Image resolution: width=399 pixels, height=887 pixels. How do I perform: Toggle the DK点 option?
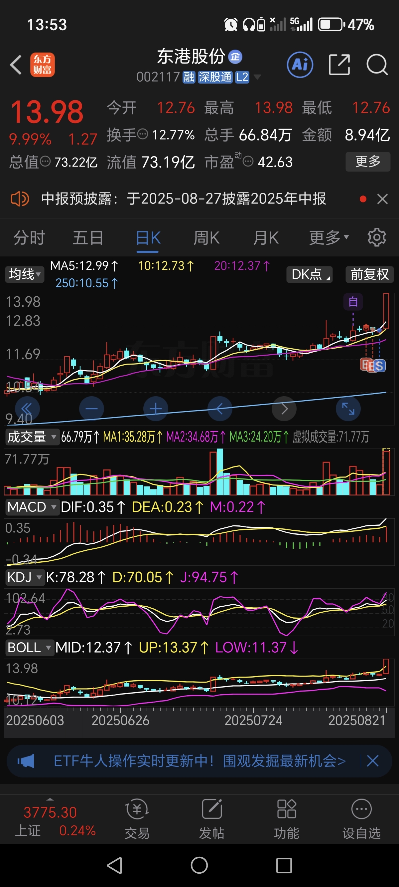click(x=310, y=274)
